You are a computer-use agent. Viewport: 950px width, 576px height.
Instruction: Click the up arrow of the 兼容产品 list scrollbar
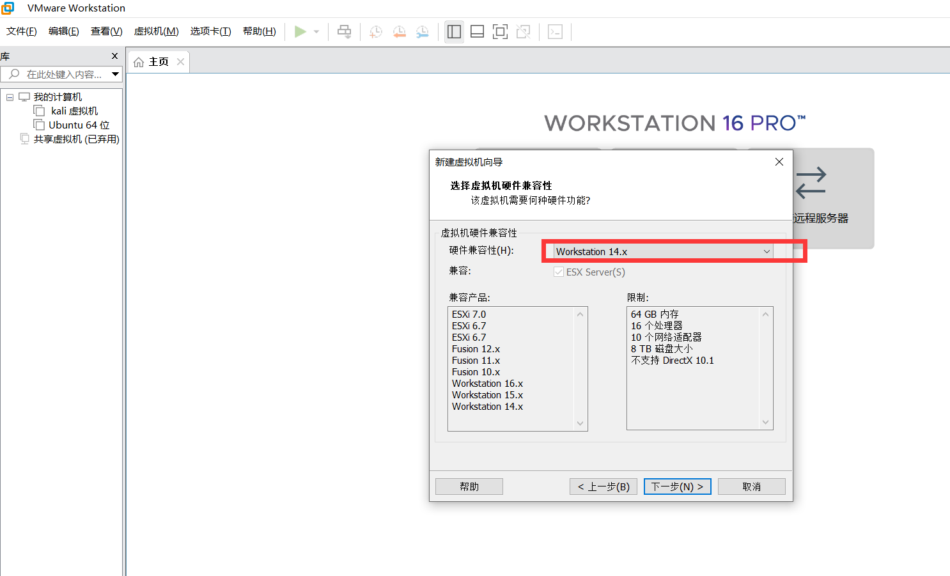tap(580, 315)
